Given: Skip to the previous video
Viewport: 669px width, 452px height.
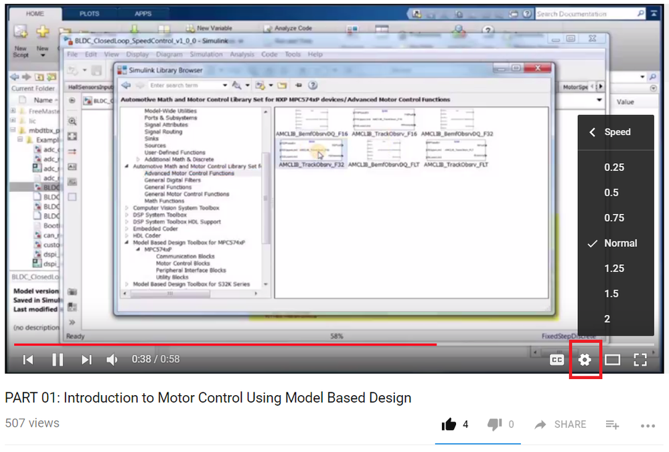Looking at the screenshot, I should point(28,360).
